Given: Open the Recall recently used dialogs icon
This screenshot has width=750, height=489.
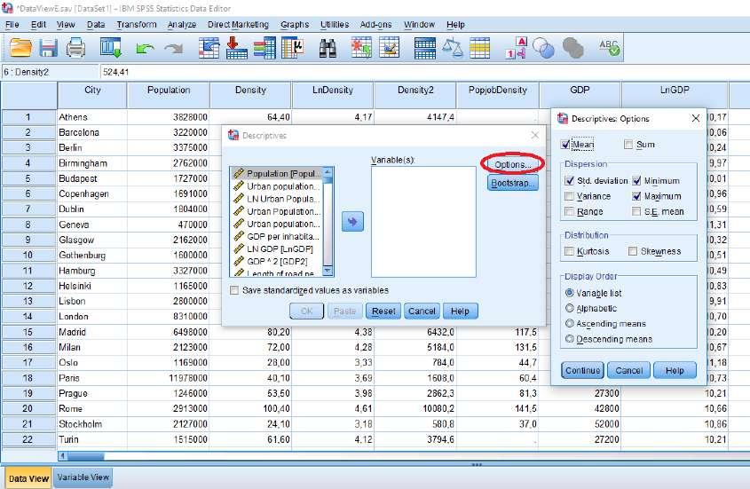Looking at the screenshot, I should (x=111, y=48).
